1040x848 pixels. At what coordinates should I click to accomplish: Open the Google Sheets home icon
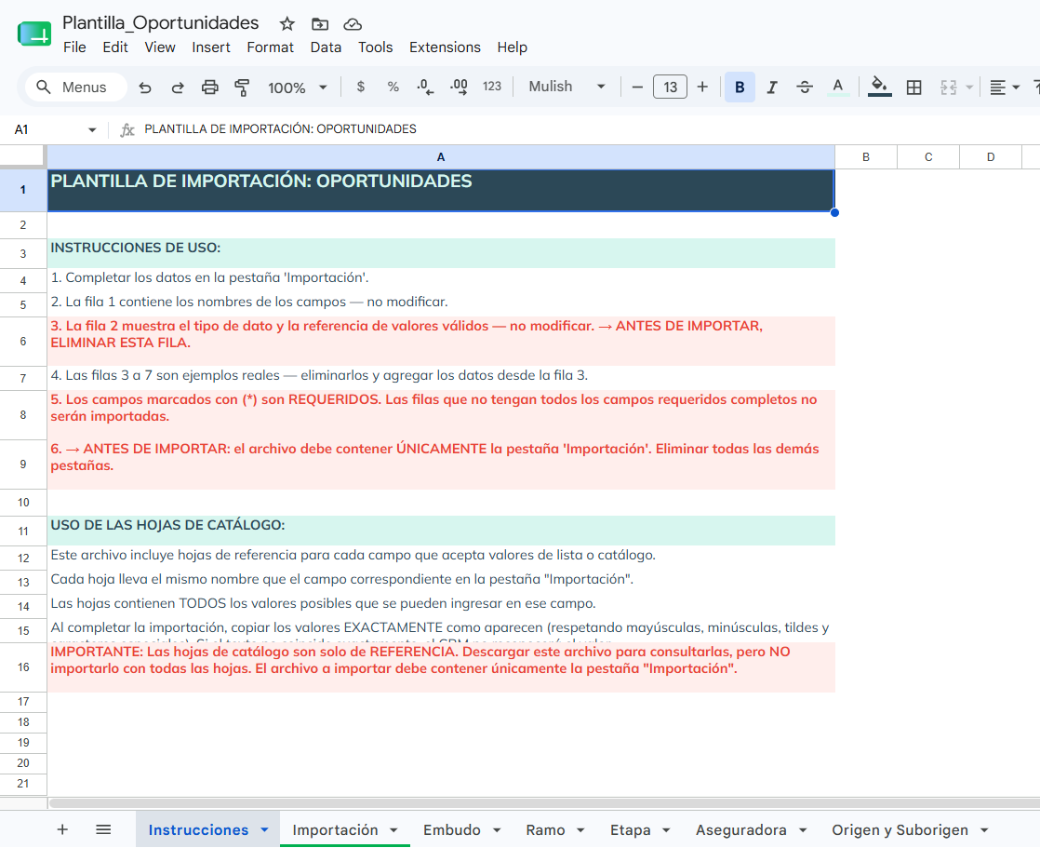34,34
